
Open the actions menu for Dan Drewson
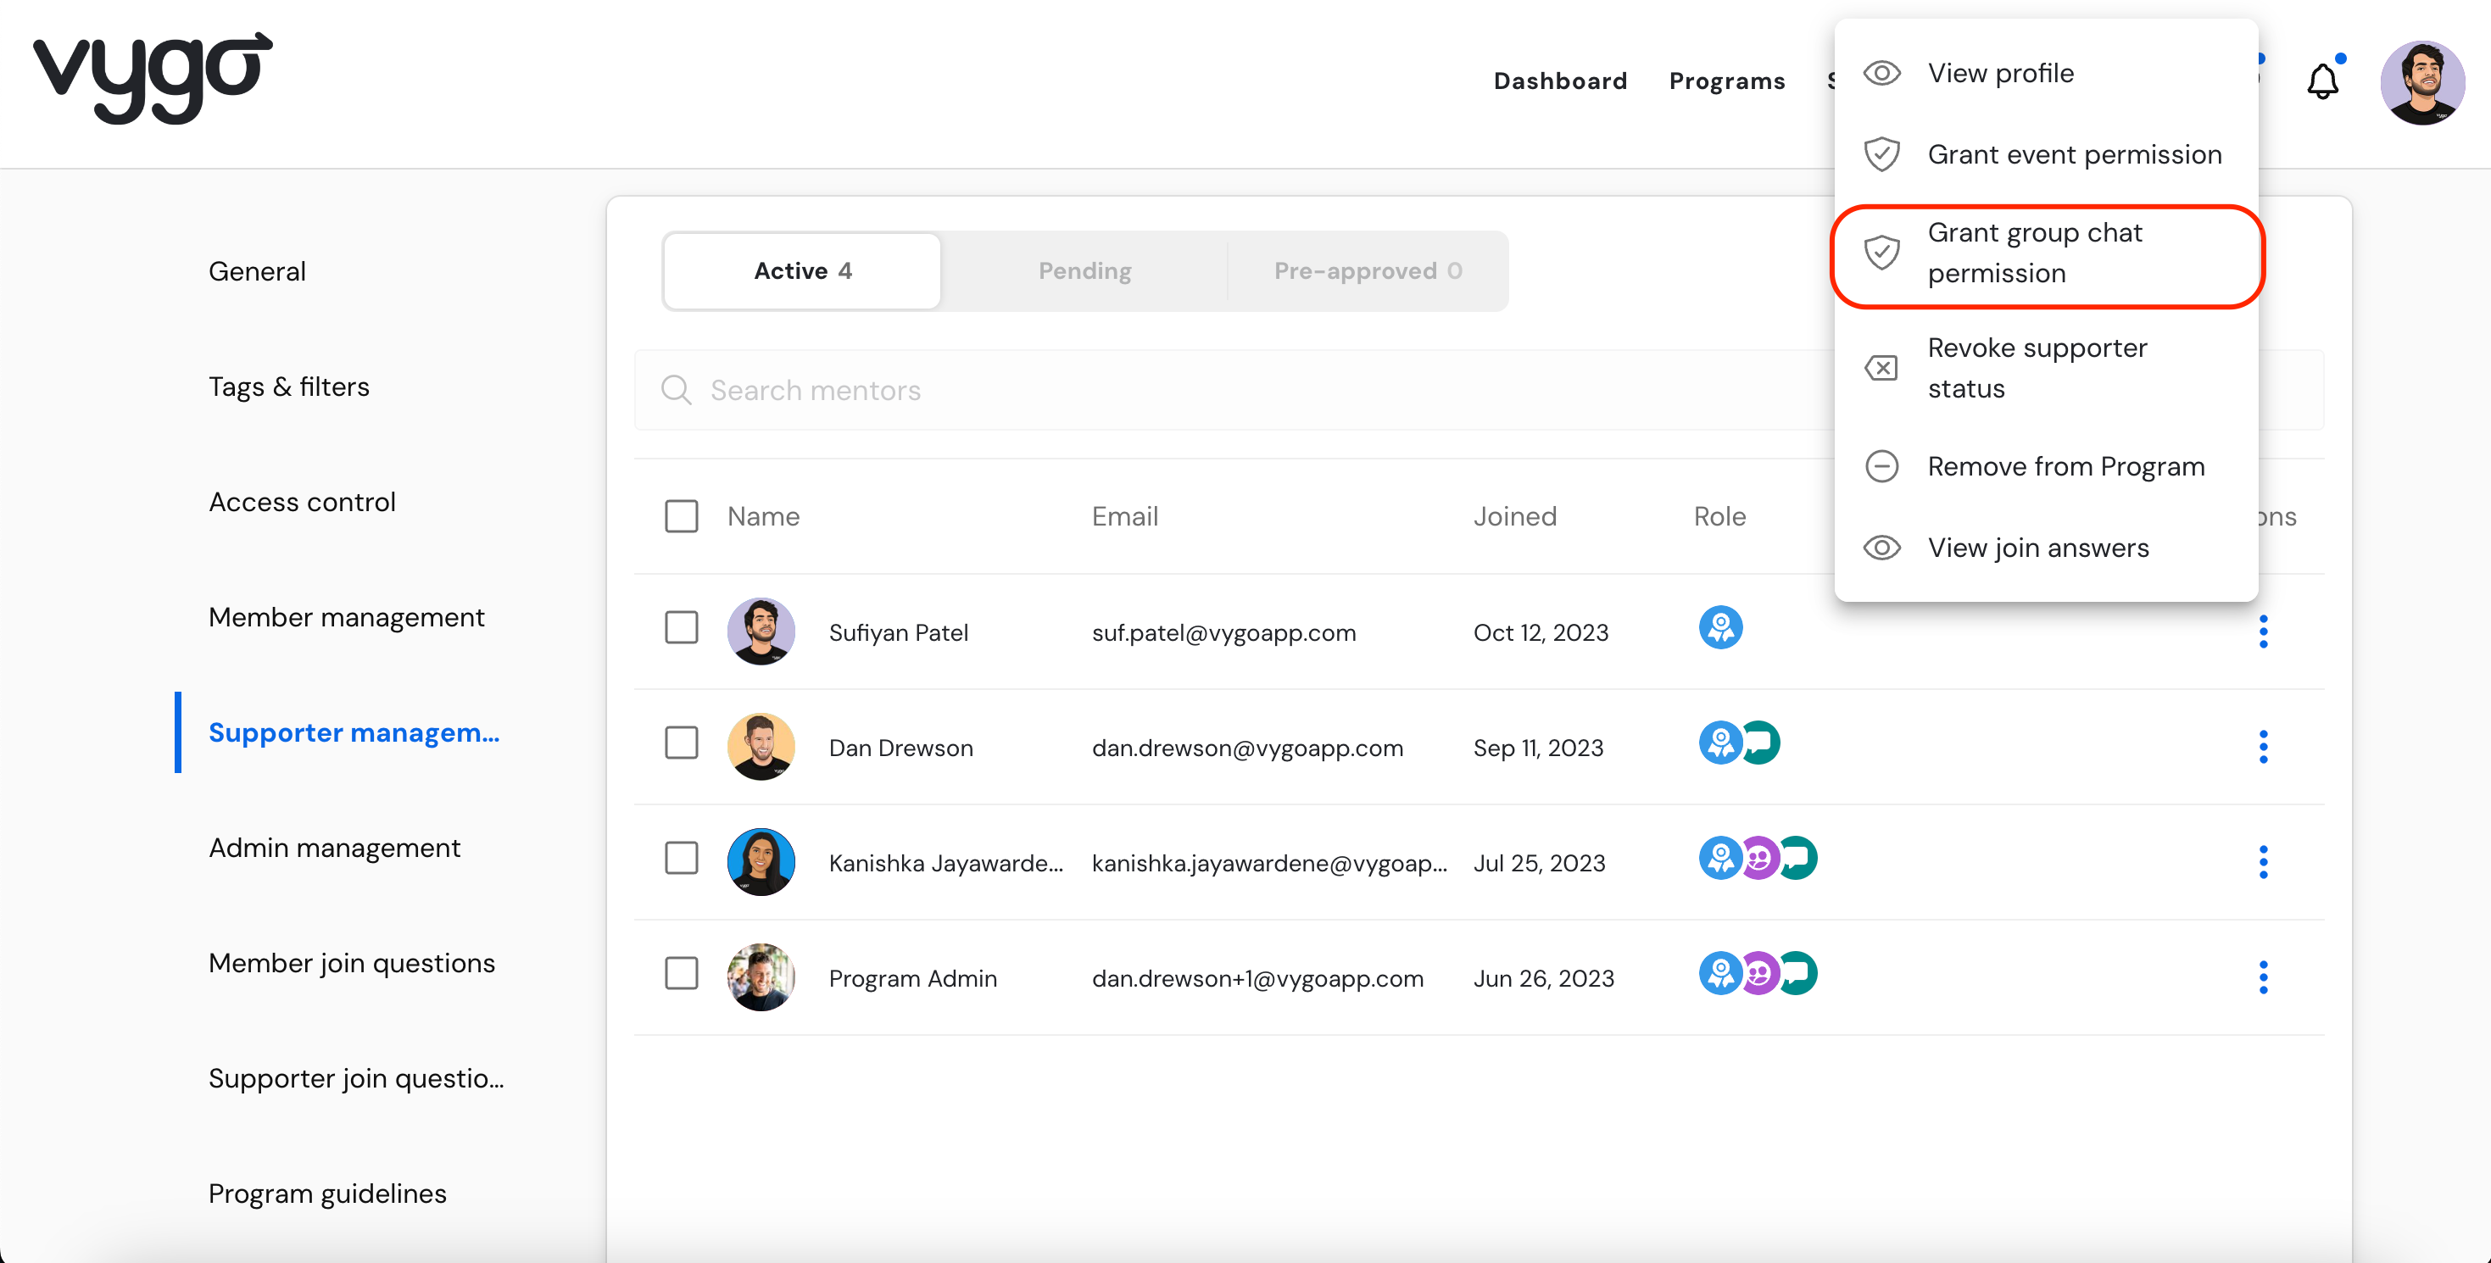(2263, 747)
